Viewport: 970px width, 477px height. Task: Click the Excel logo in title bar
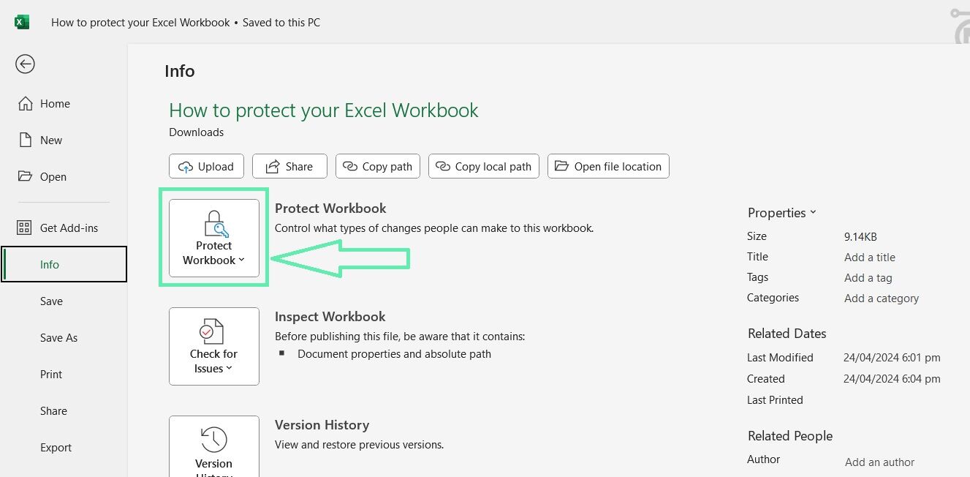click(x=22, y=22)
